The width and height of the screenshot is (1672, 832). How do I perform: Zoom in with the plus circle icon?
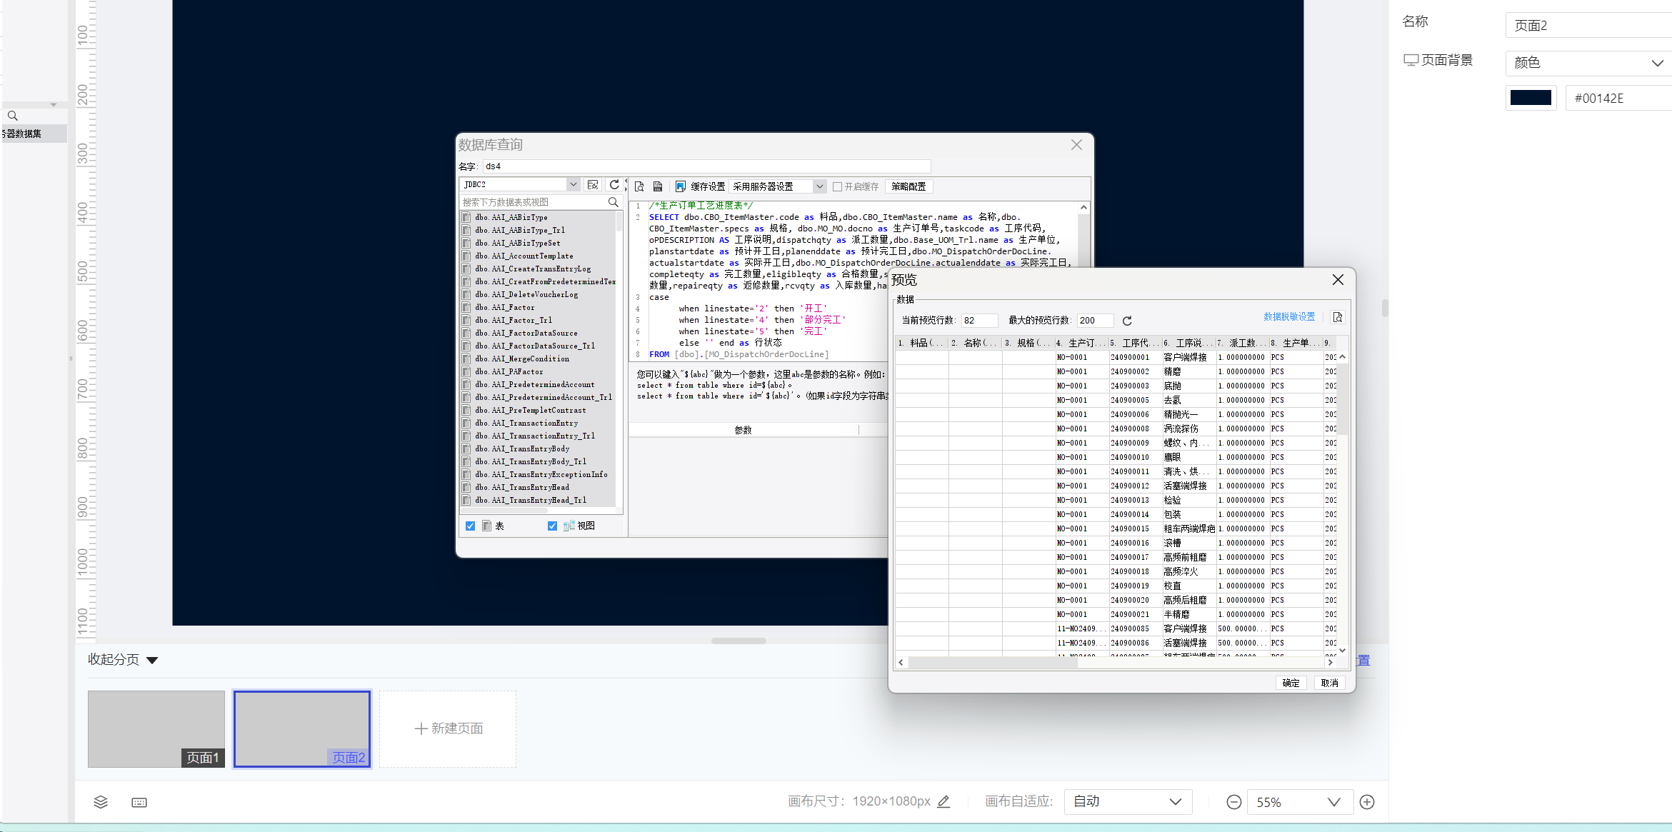(x=1367, y=802)
